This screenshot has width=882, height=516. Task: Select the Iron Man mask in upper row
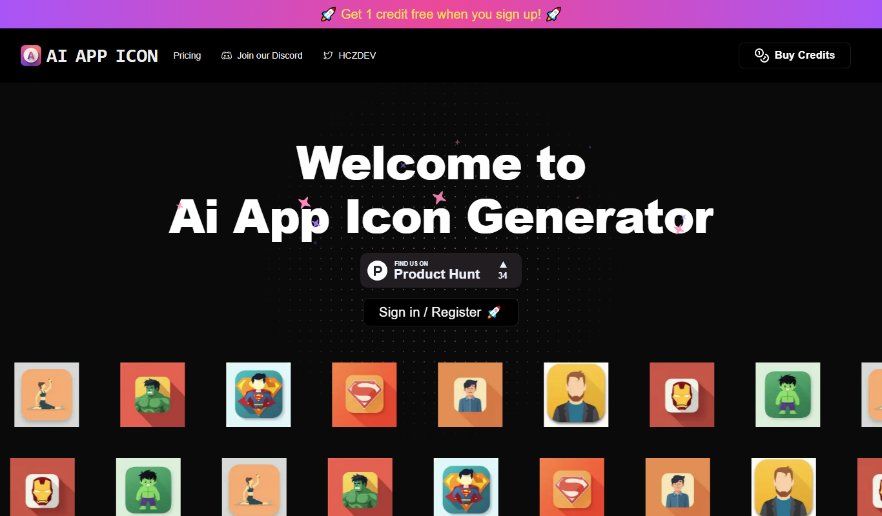click(682, 395)
